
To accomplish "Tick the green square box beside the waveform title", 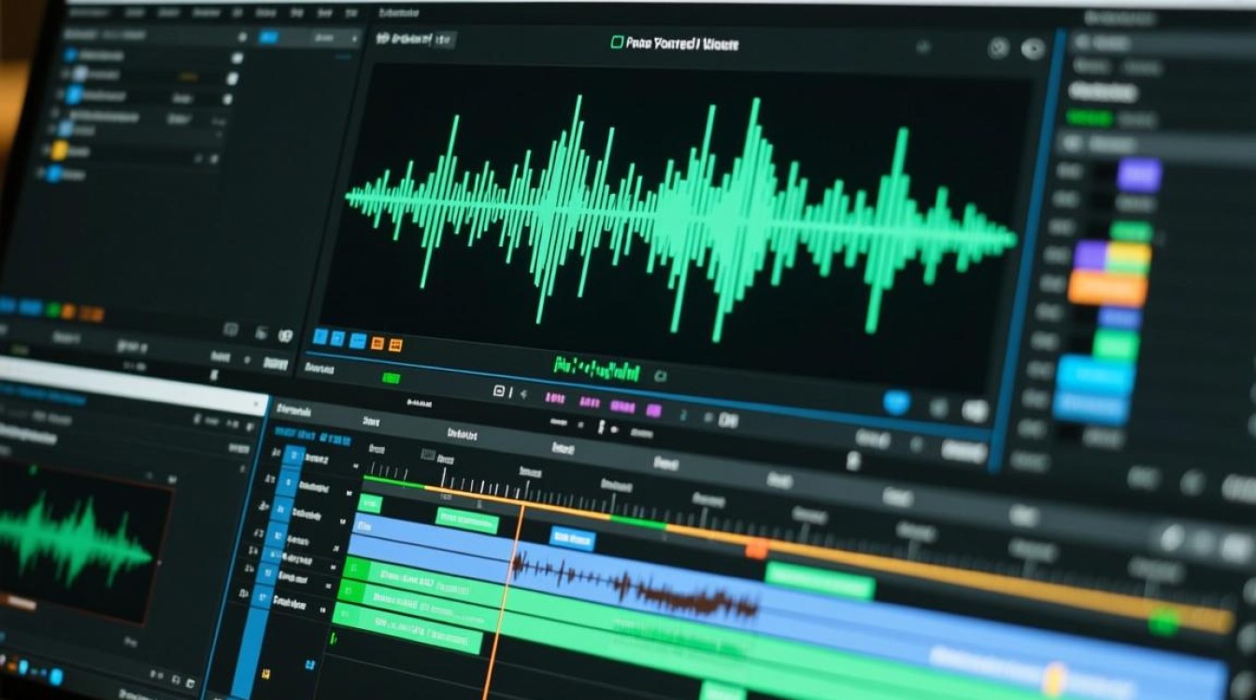I will (x=617, y=43).
